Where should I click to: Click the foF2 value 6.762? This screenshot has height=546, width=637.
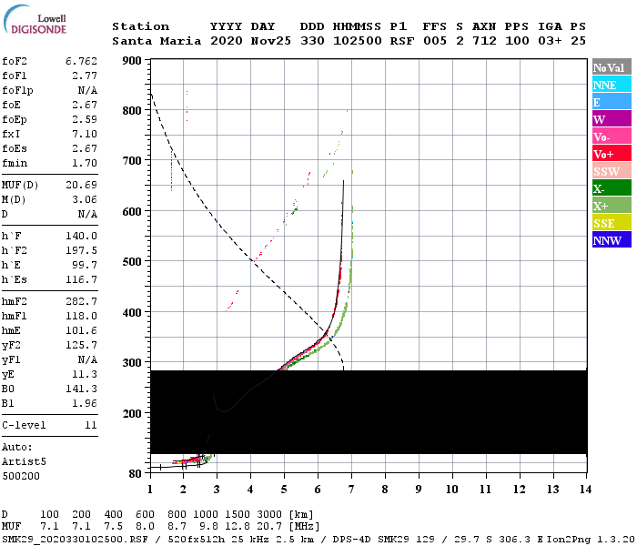coord(81,61)
